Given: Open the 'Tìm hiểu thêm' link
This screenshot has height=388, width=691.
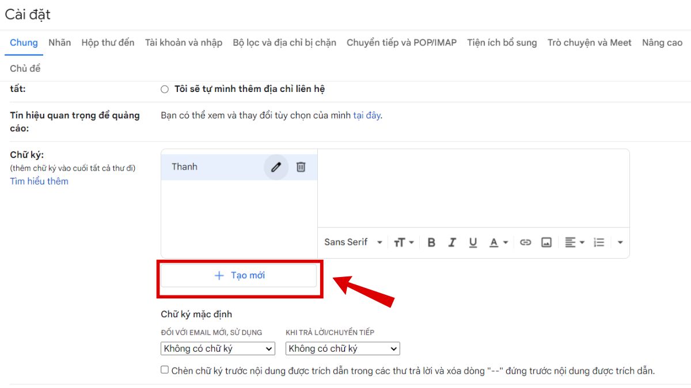Looking at the screenshot, I should [39, 181].
